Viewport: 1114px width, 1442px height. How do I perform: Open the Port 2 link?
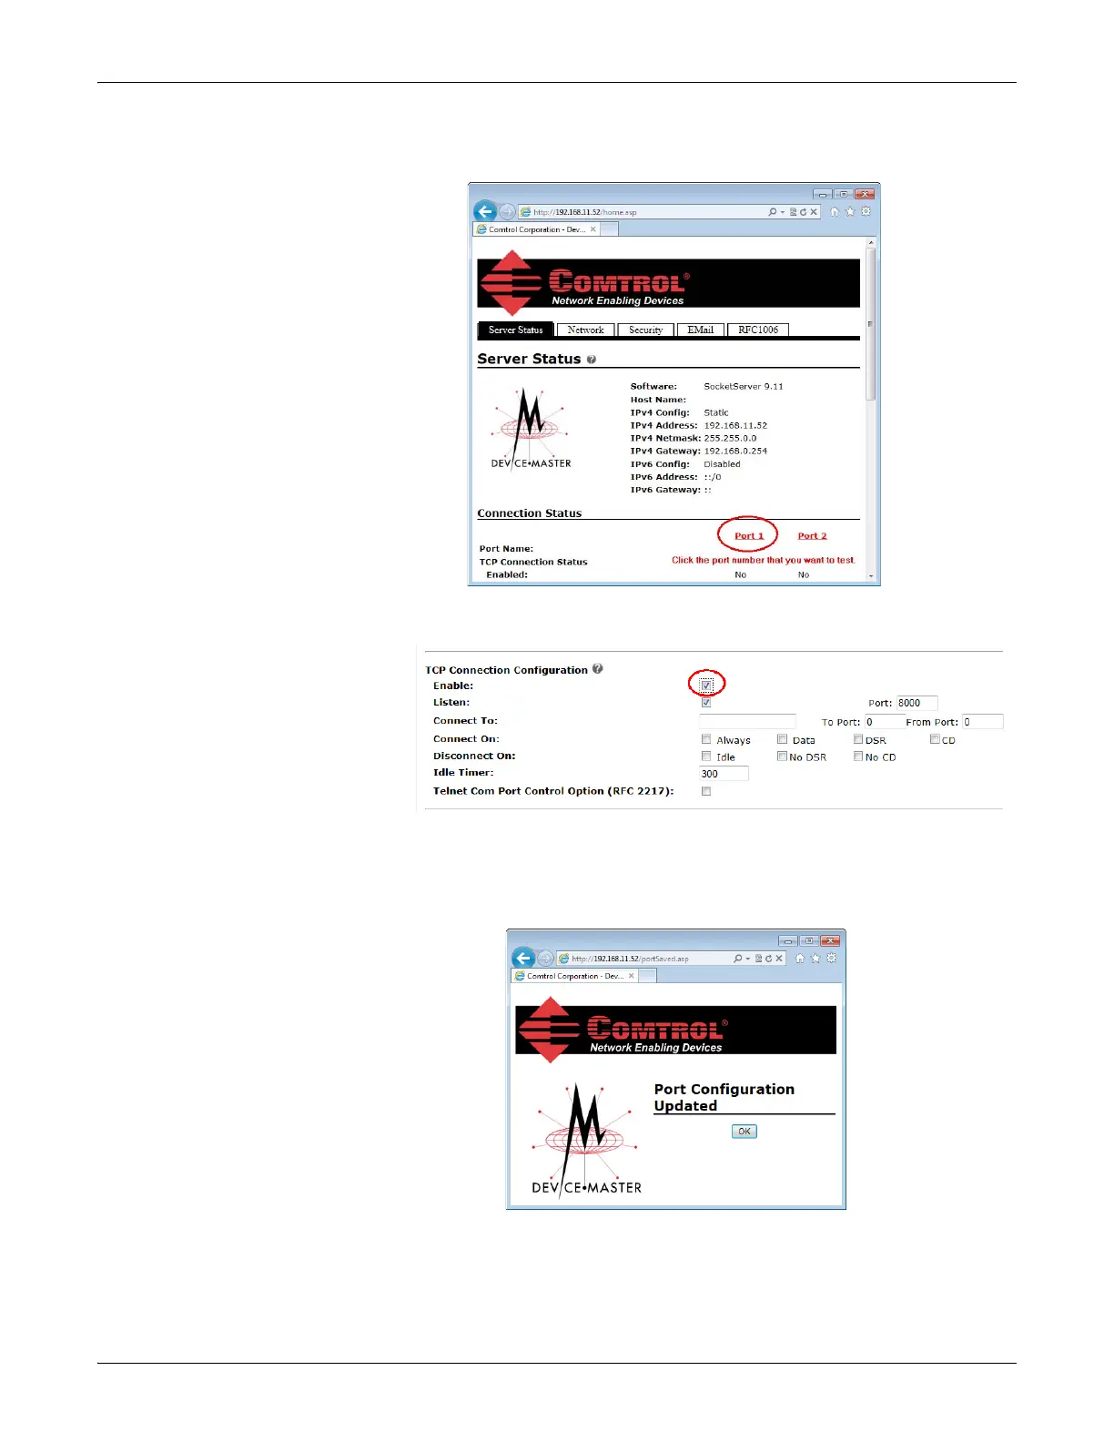[x=812, y=535]
